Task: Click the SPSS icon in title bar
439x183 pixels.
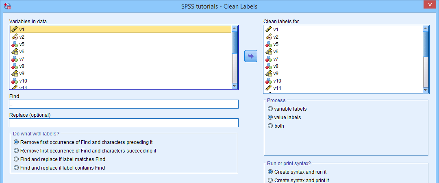Action: 8,6
